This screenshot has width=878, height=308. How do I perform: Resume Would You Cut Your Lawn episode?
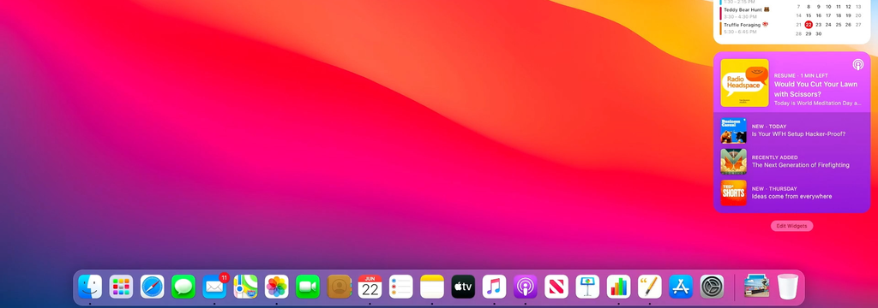click(x=791, y=83)
